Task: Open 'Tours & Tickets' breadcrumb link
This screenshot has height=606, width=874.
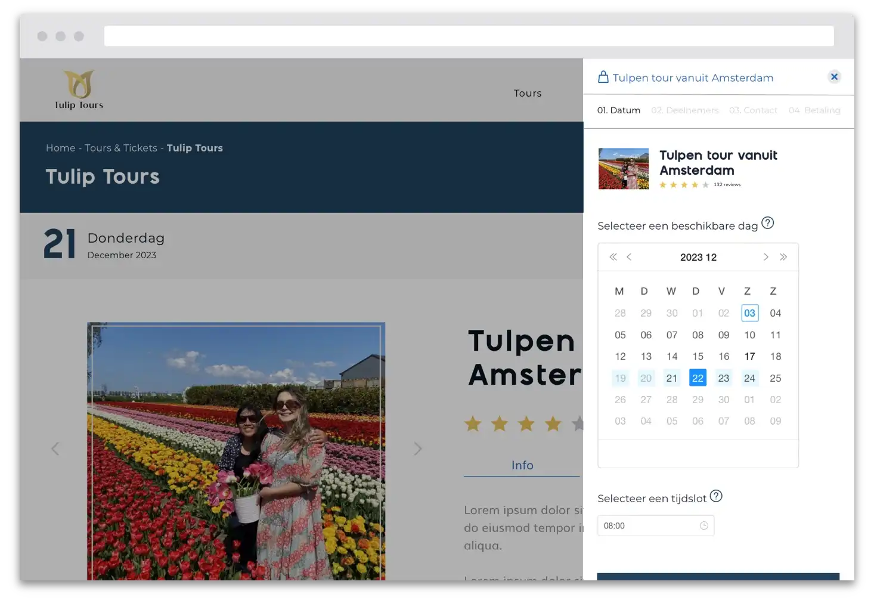Action: click(121, 148)
